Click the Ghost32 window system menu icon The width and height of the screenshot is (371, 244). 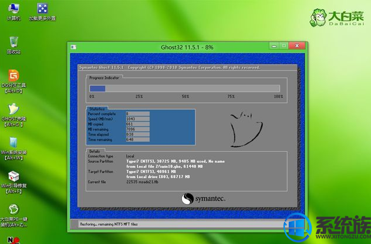click(73, 47)
